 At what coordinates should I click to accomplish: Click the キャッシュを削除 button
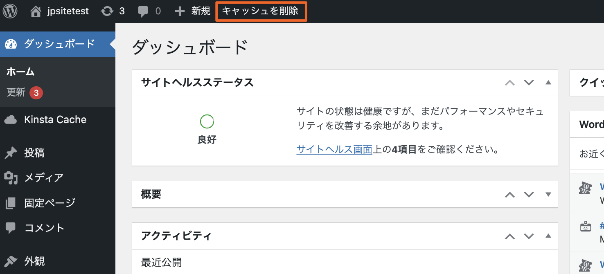(261, 11)
